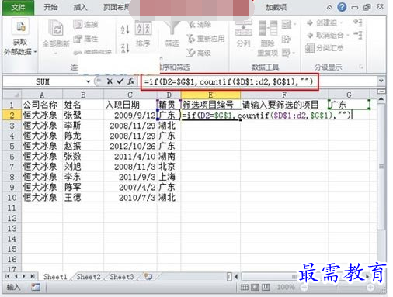Click the cell with 张鳘
Viewport: 393px width, 297px height.
click(83, 116)
